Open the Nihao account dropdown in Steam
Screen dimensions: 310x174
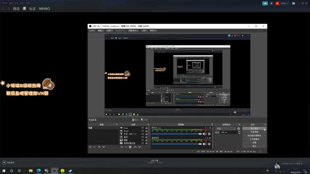tap(284, 3)
